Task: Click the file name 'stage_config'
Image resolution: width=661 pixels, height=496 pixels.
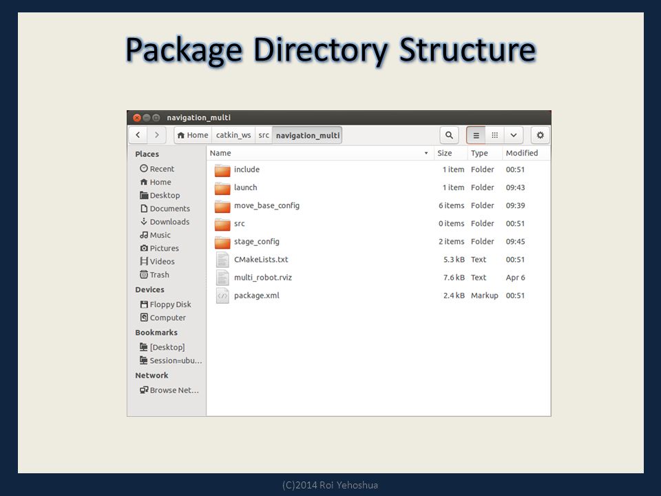Action: pos(257,242)
